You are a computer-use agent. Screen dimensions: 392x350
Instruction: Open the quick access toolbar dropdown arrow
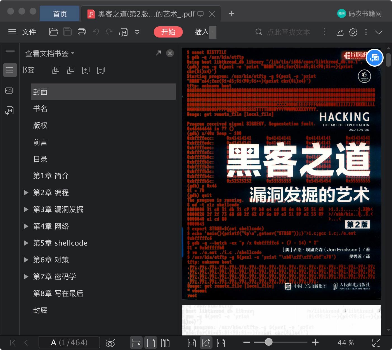[x=137, y=32]
